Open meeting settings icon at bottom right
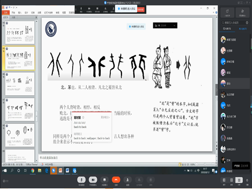252x189 pixels. [247, 180]
